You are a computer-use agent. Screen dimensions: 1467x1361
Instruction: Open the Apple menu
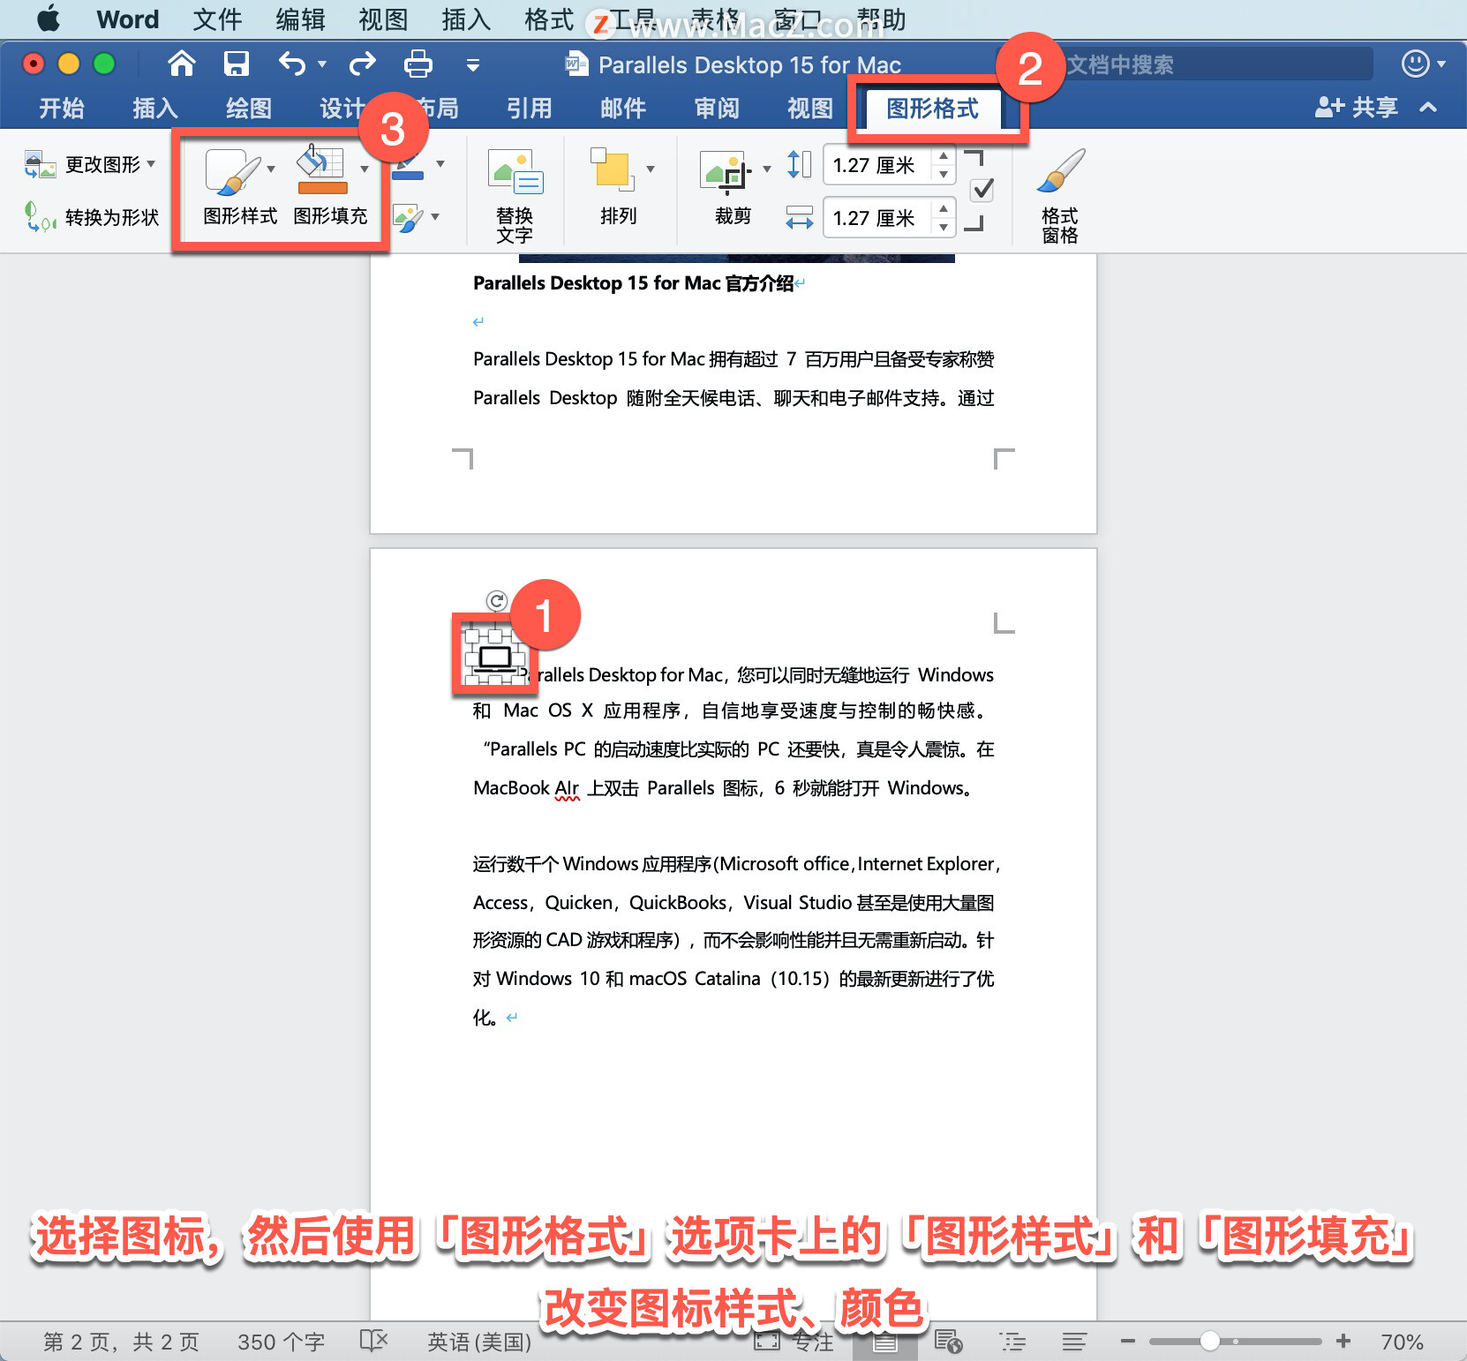pyautogui.click(x=48, y=19)
